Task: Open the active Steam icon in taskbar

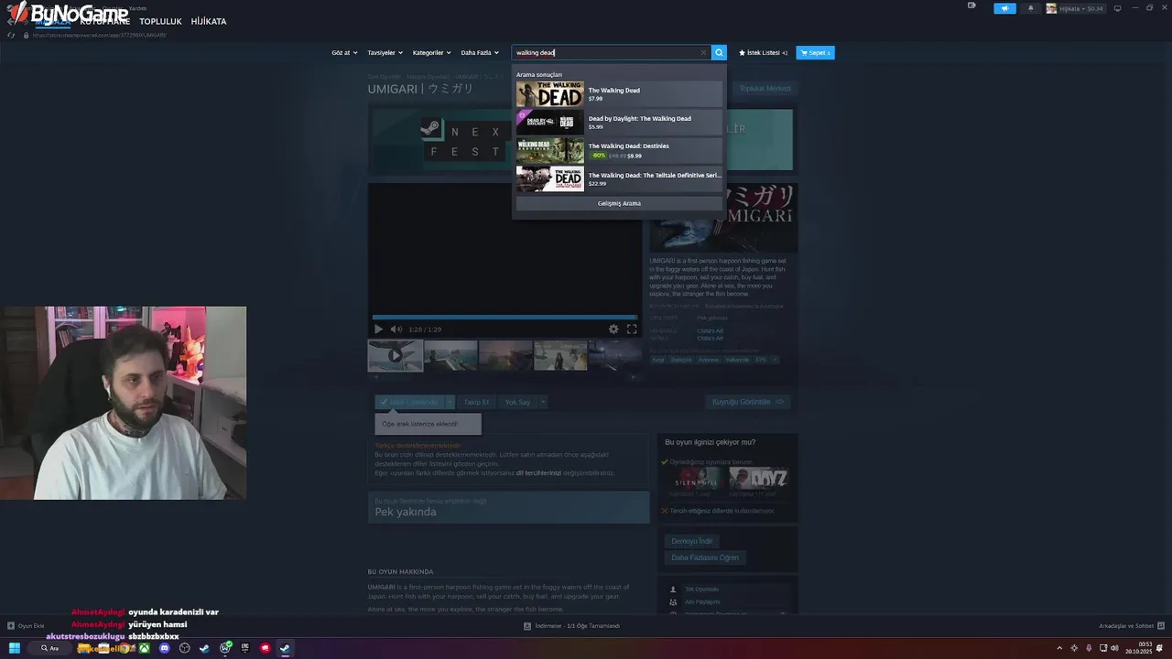Action: (x=285, y=648)
